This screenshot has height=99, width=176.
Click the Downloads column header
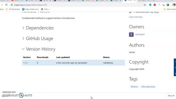point(43,57)
